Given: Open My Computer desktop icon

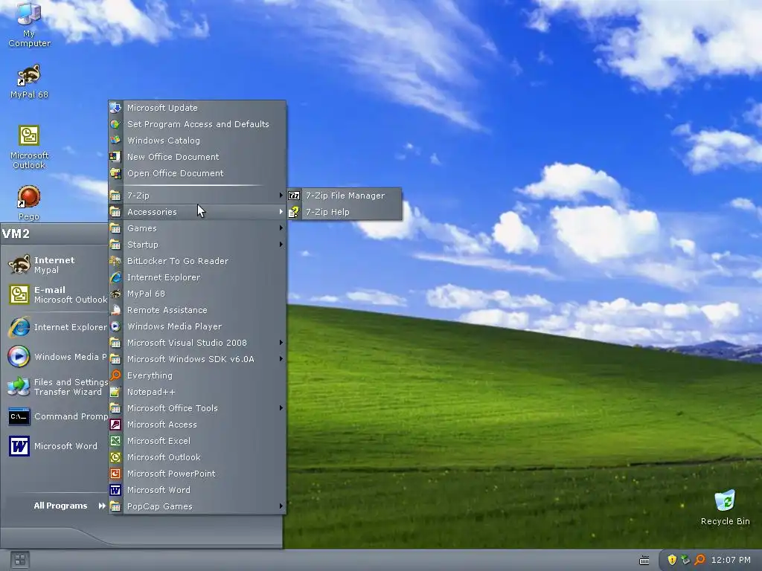Looking at the screenshot, I should point(29,25).
